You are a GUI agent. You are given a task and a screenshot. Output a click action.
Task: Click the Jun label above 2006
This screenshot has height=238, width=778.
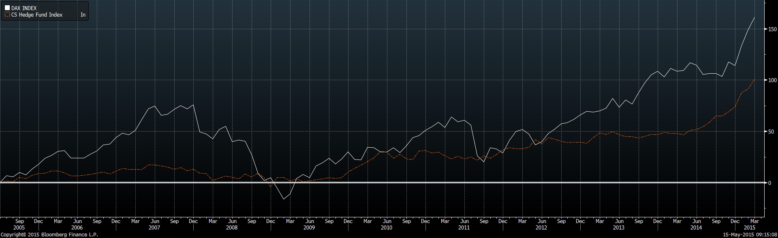tap(77, 221)
